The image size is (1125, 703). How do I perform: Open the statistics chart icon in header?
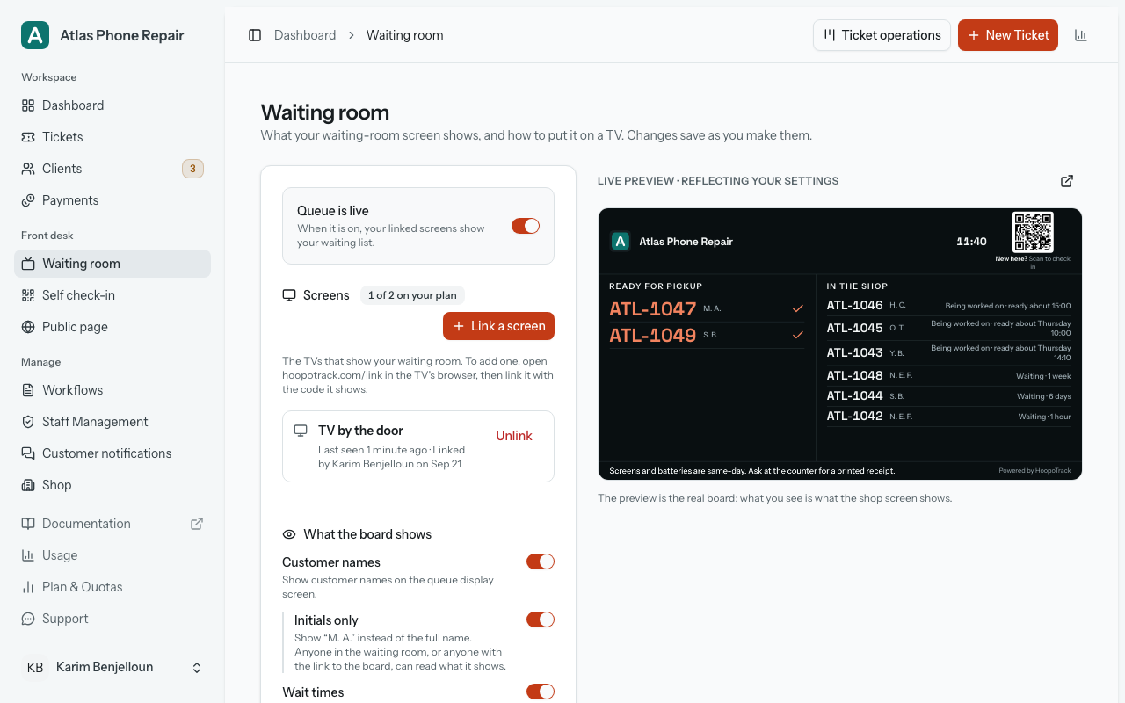pos(1081,35)
